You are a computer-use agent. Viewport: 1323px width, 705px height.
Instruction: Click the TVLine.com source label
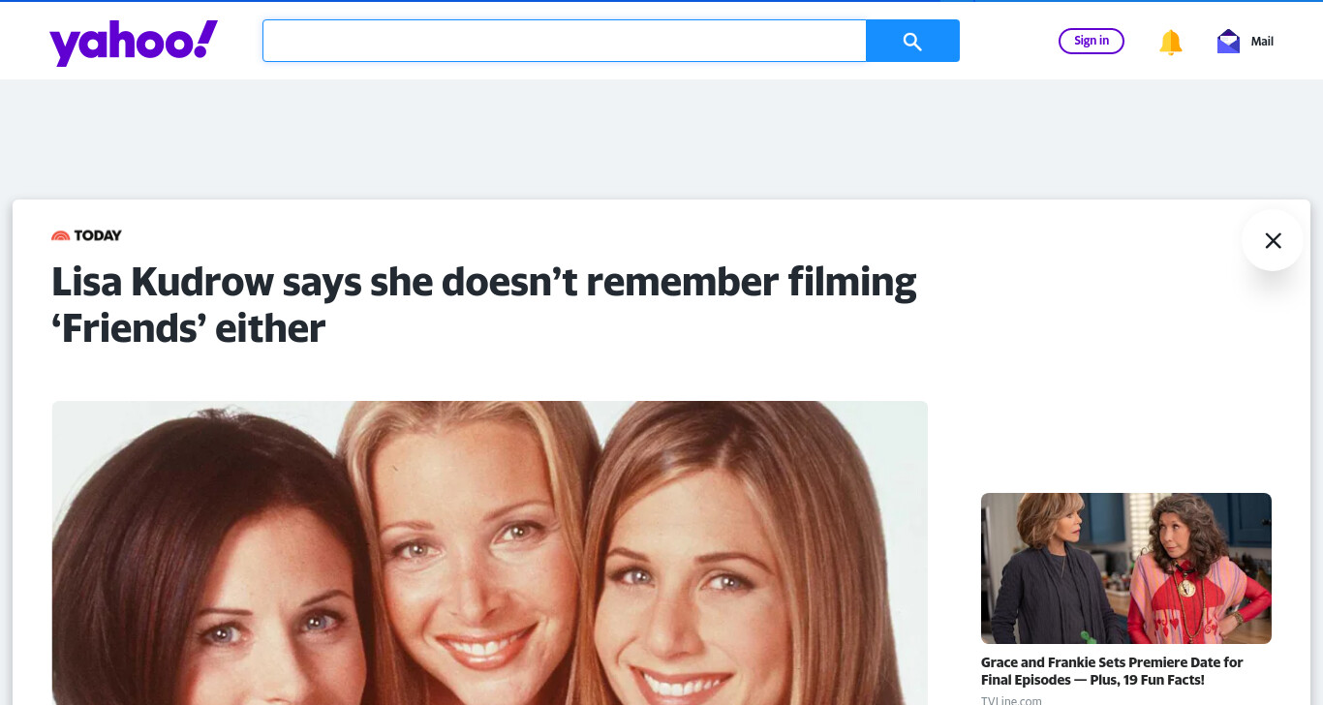1011,700
